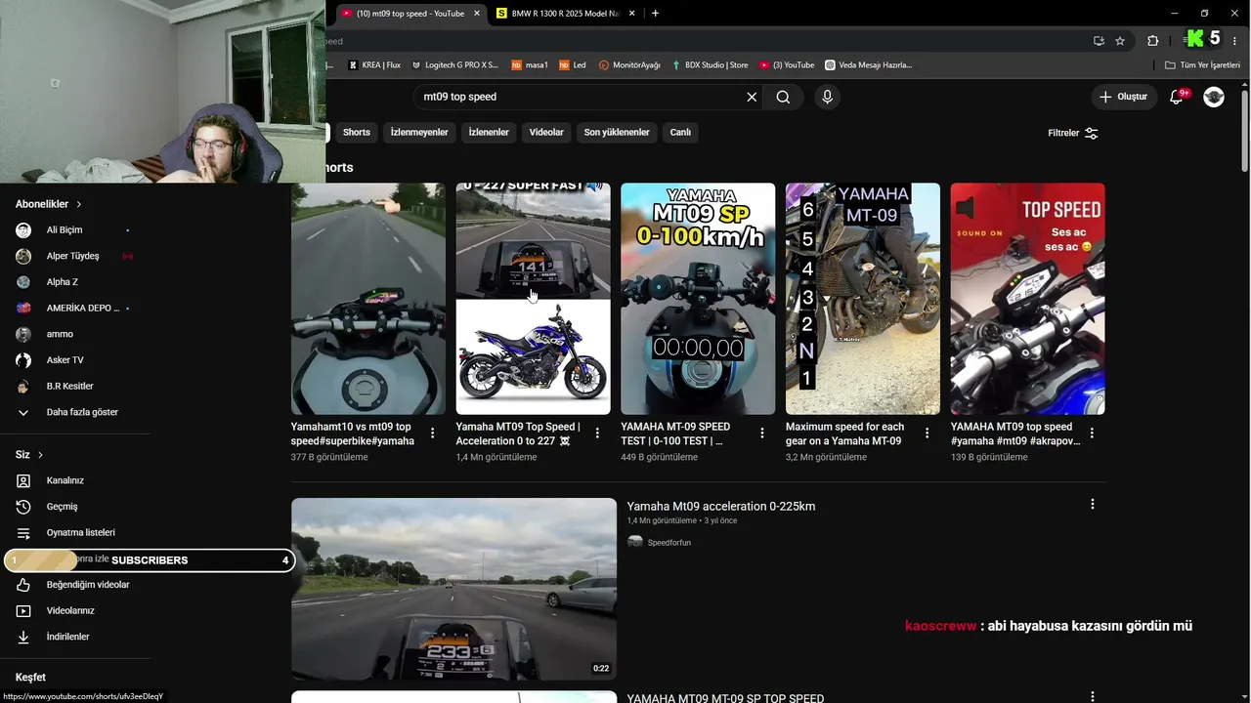
Task: Select the Canlı filter chip
Action: [x=680, y=132]
